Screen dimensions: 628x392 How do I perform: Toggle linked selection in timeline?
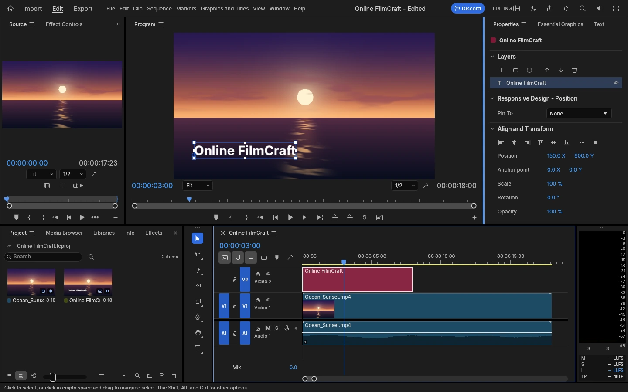click(251, 257)
